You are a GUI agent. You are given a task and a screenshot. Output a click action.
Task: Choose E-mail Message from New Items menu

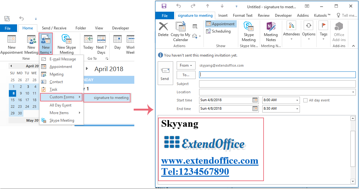[61, 59]
